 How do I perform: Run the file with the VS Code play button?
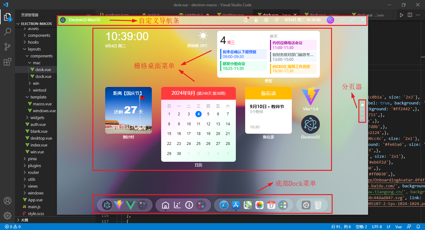coord(402,15)
